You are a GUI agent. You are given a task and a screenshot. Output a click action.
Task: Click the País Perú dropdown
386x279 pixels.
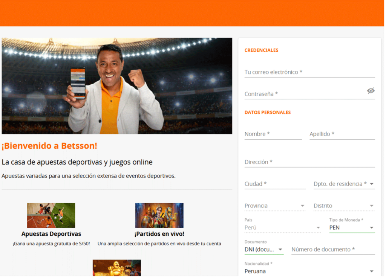click(282, 227)
